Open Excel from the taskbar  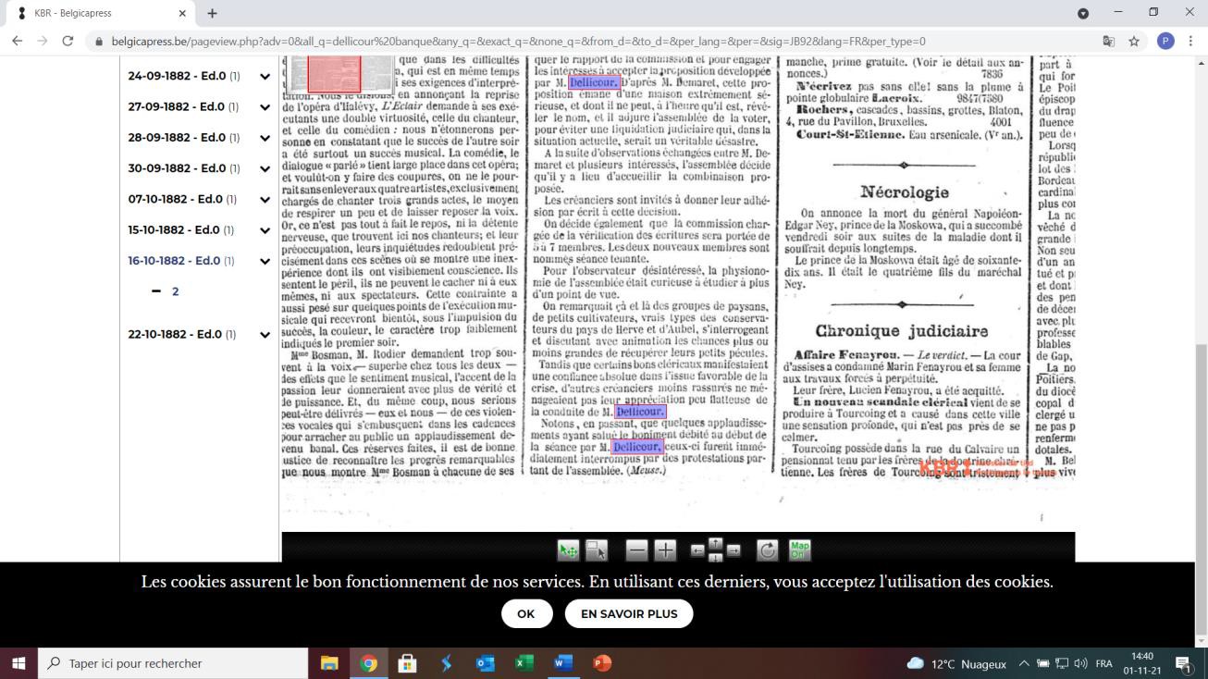(x=524, y=663)
